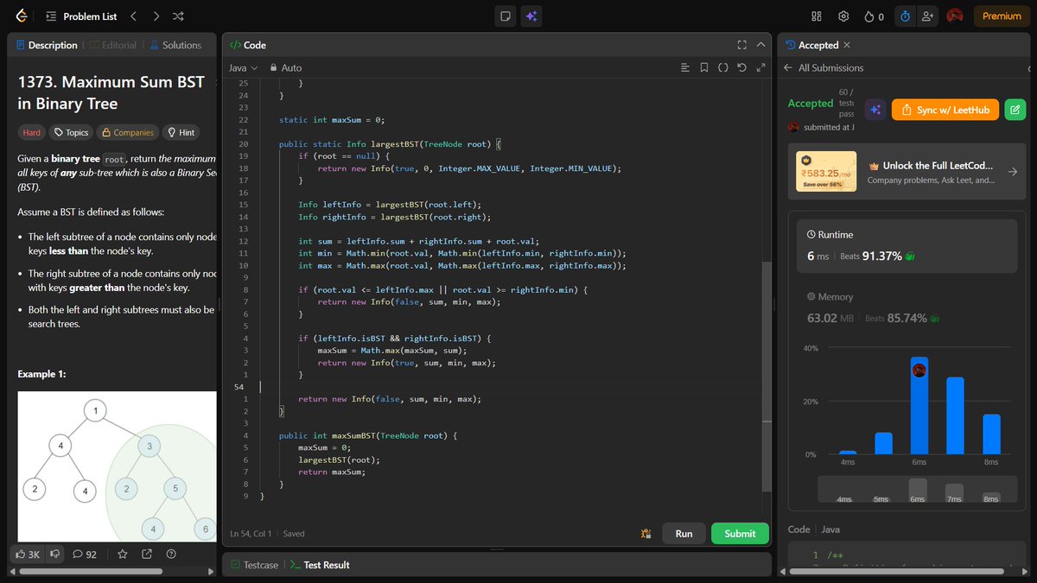Click the green edit note button
Screen dimensions: 1037x583
[1016, 110]
